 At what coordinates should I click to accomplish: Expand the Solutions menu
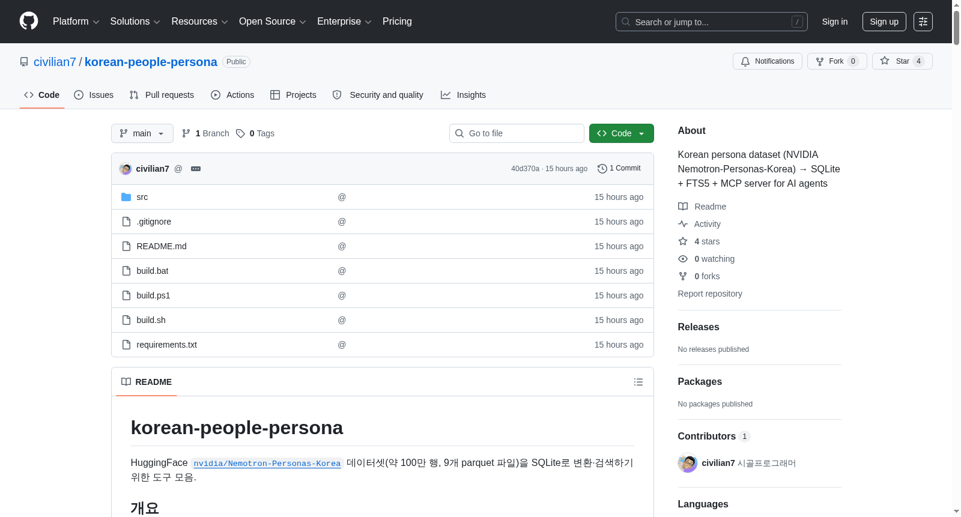(135, 22)
